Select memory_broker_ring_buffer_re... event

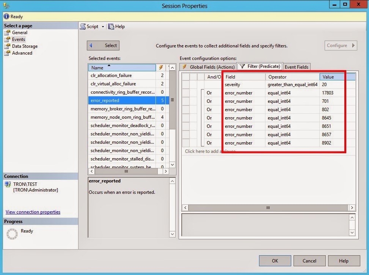pos(122,109)
